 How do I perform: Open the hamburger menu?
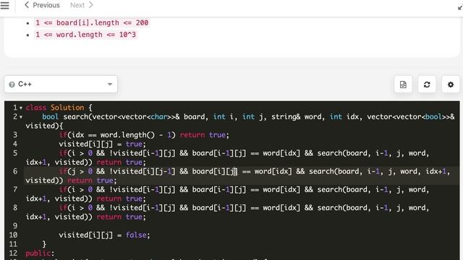point(5,5)
